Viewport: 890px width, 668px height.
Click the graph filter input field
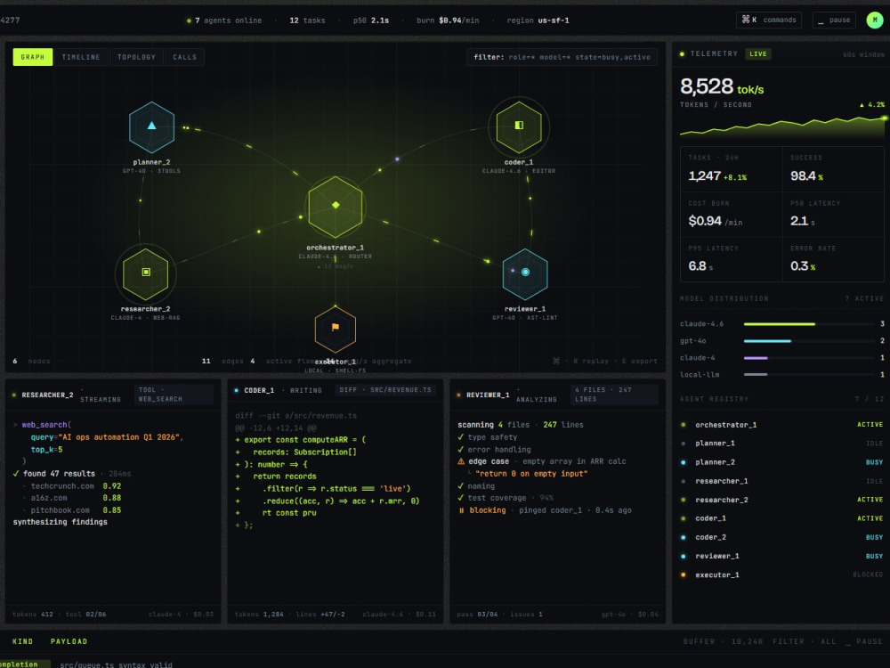(x=562, y=57)
